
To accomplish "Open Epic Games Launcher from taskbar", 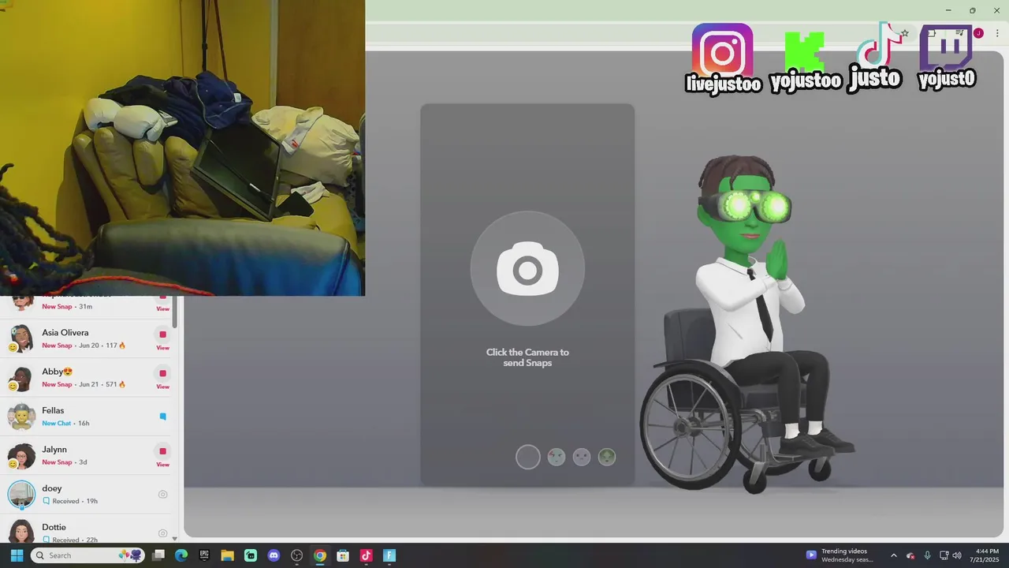I will tap(204, 555).
